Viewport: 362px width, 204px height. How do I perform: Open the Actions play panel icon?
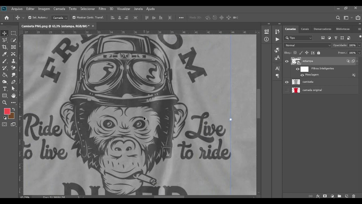point(277,39)
